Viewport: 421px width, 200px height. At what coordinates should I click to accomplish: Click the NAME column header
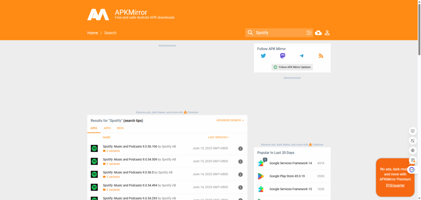106,137
